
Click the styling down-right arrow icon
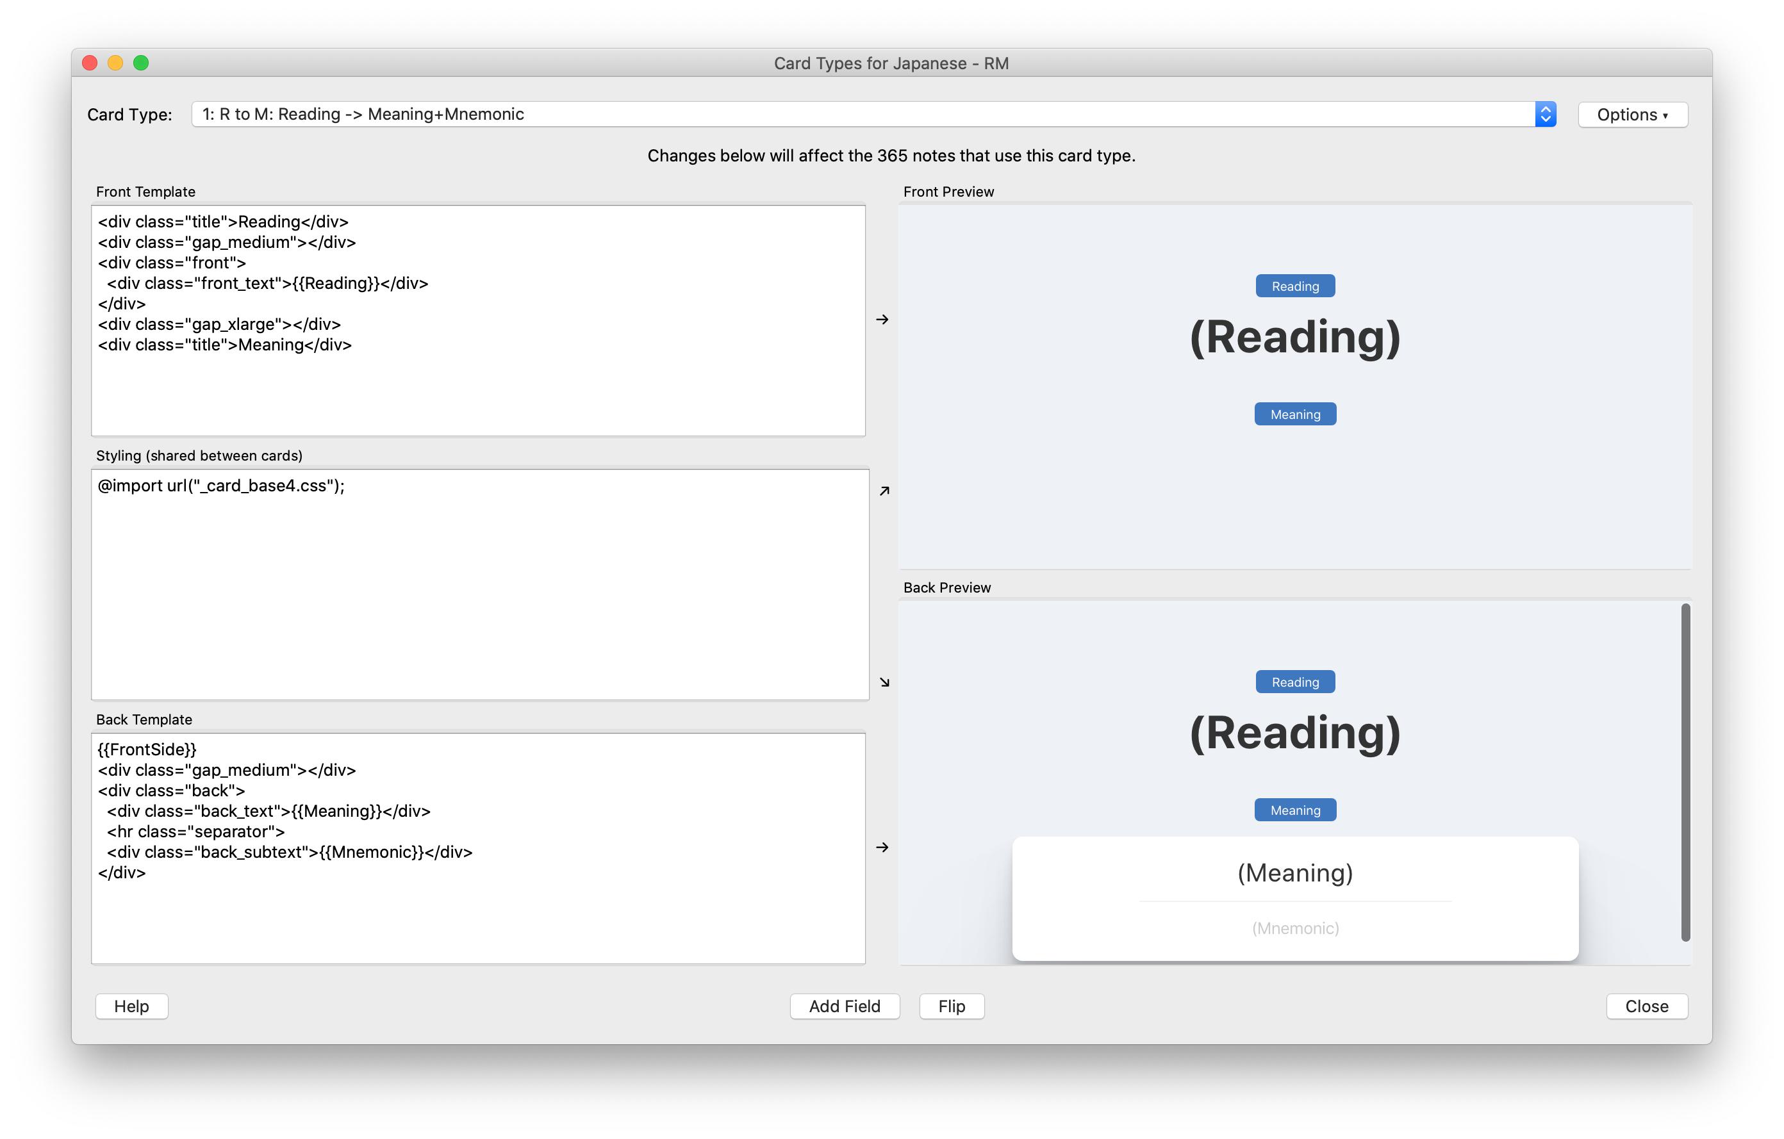[884, 682]
